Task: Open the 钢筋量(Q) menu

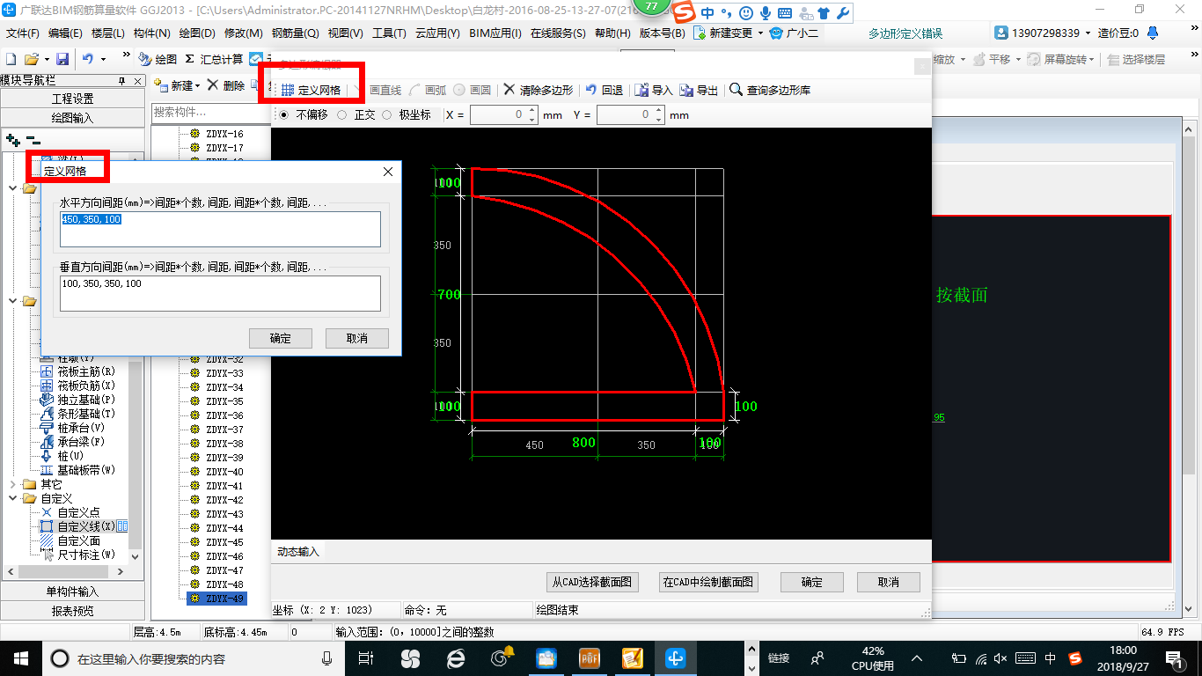Action: click(x=295, y=33)
